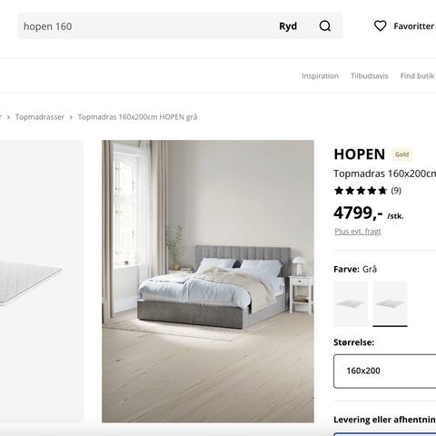Screen dimensions: 436x436
Task: Select the grey colour swatch thumbnail
Action: (x=390, y=303)
